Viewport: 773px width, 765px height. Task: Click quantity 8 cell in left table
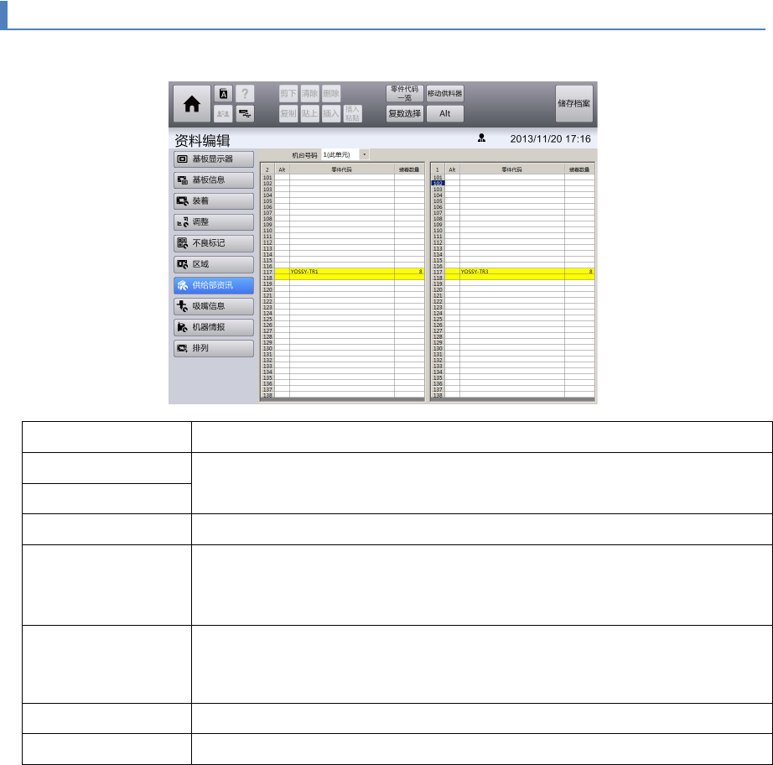click(409, 272)
